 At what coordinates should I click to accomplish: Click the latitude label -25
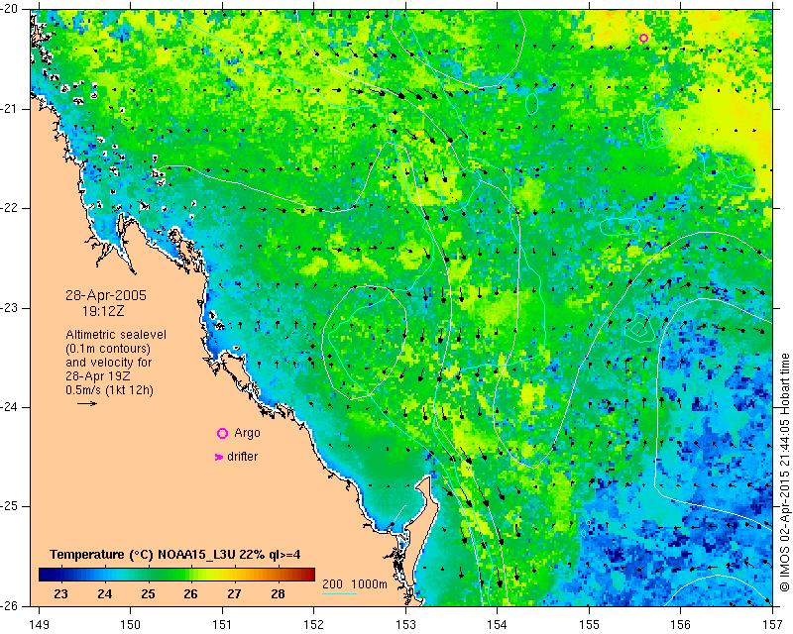[x=11, y=506]
